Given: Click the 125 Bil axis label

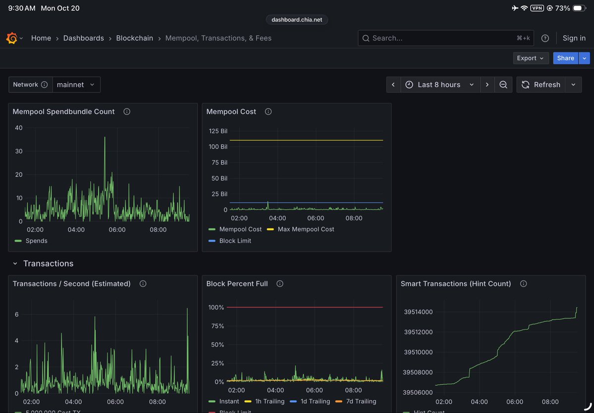Looking at the screenshot, I should click(x=218, y=131).
